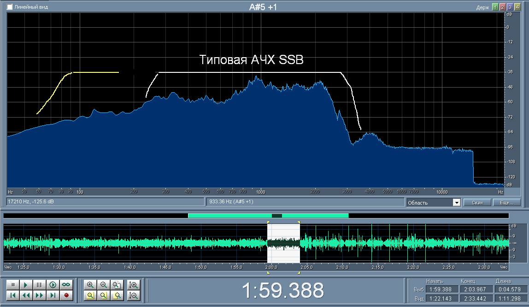Click the view length field 1:11.298
Screen dimensions: 529x307
511,299
